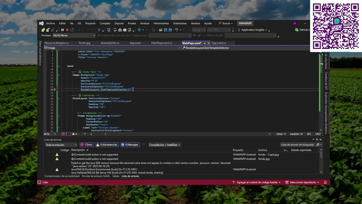
Task: Click the lightbulb quick action on line 17
Action: (x=55, y=90)
